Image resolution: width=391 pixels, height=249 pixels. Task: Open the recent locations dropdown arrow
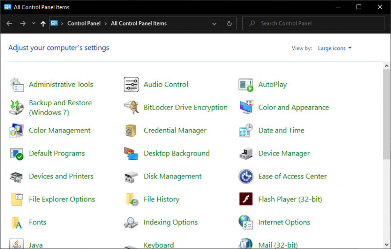34,23
